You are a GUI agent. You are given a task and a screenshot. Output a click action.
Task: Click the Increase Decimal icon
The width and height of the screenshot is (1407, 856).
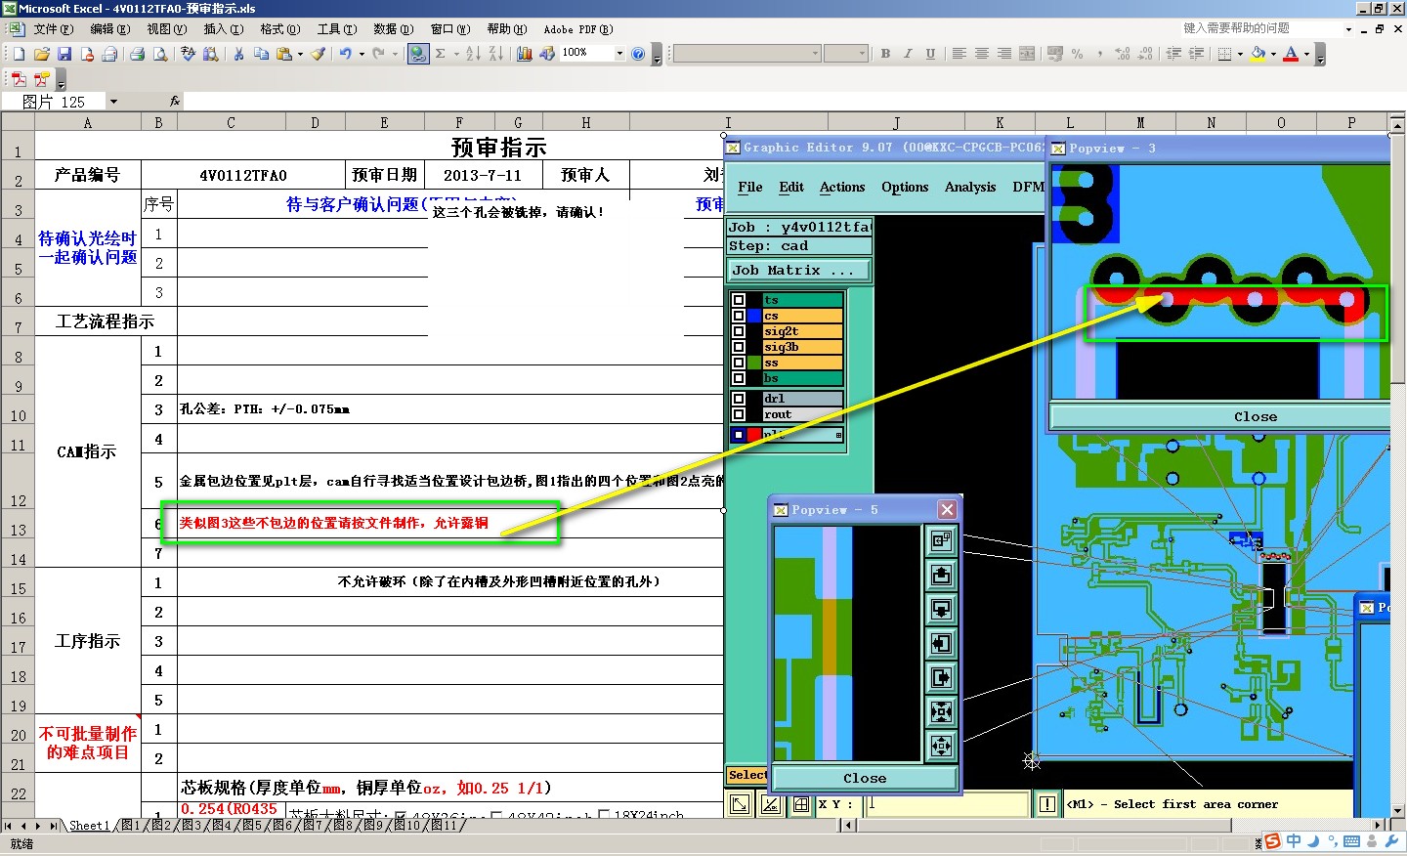click(1123, 54)
